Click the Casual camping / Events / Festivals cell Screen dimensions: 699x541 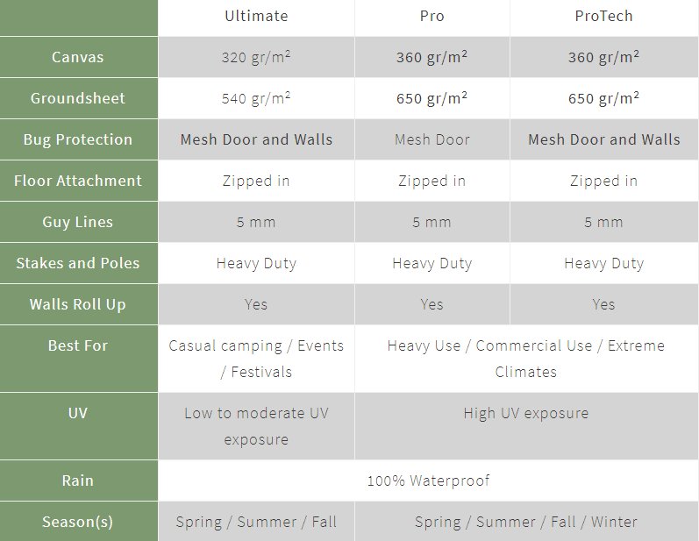(256, 358)
